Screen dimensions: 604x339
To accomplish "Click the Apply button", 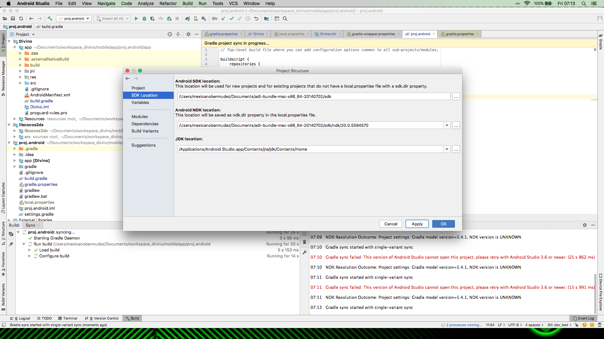I will (x=417, y=224).
